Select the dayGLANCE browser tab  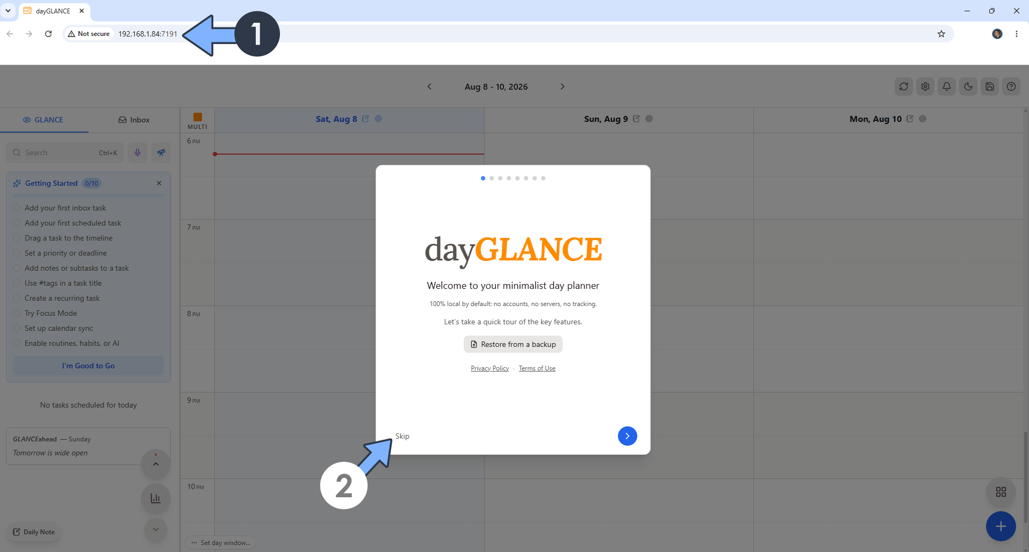tap(53, 11)
